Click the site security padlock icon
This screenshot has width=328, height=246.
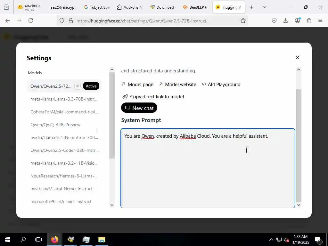point(71,20)
